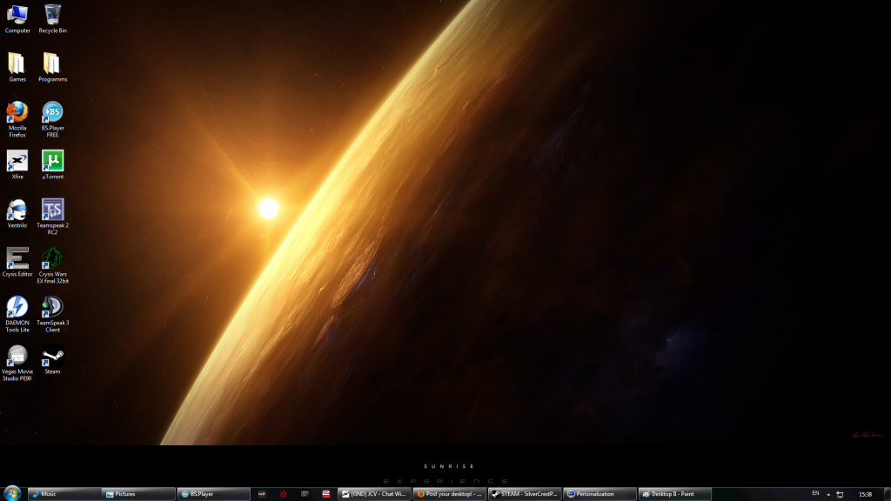Open Mozilla Firefox desktop shortcut
The image size is (891, 501).
[x=17, y=113]
